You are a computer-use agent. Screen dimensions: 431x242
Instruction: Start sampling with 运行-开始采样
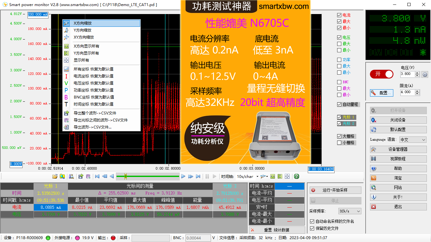[x=335, y=190]
